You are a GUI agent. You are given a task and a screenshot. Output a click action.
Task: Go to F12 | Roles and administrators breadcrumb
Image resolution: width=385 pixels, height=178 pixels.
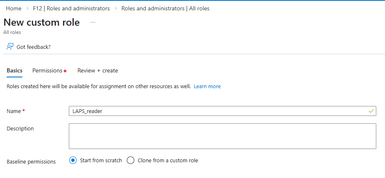coord(71,8)
